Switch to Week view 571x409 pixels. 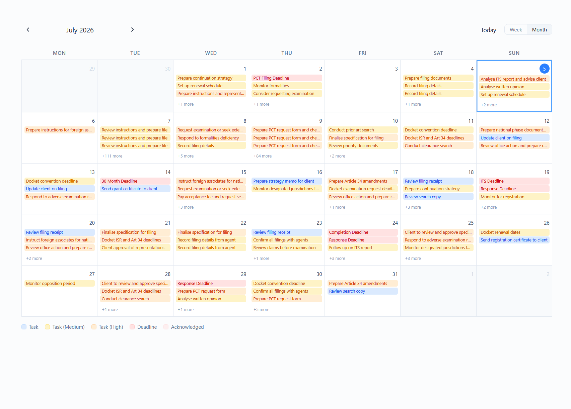(x=516, y=30)
